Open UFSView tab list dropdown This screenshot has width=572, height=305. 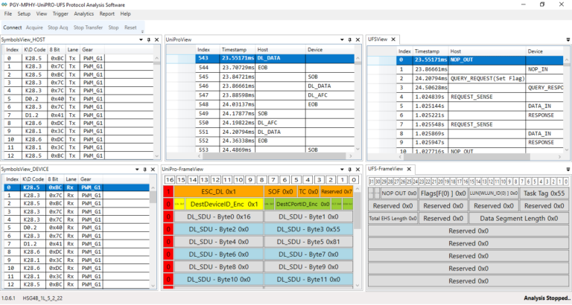568,39
